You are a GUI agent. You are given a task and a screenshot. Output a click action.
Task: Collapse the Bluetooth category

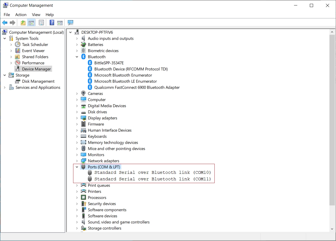pyautogui.click(x=77, y=57)
